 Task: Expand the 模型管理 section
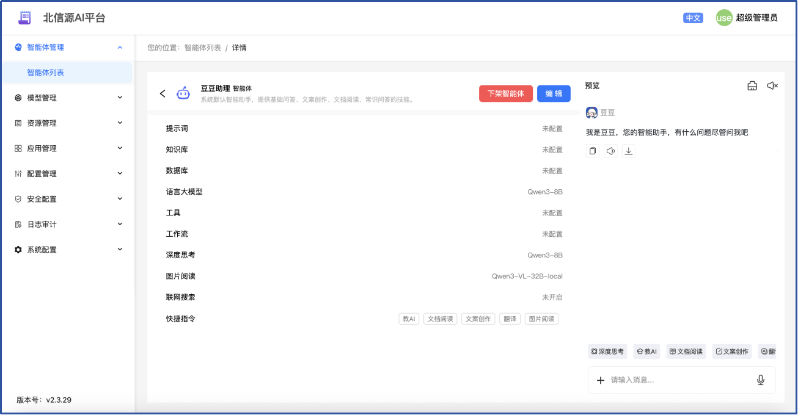(43, 97)
